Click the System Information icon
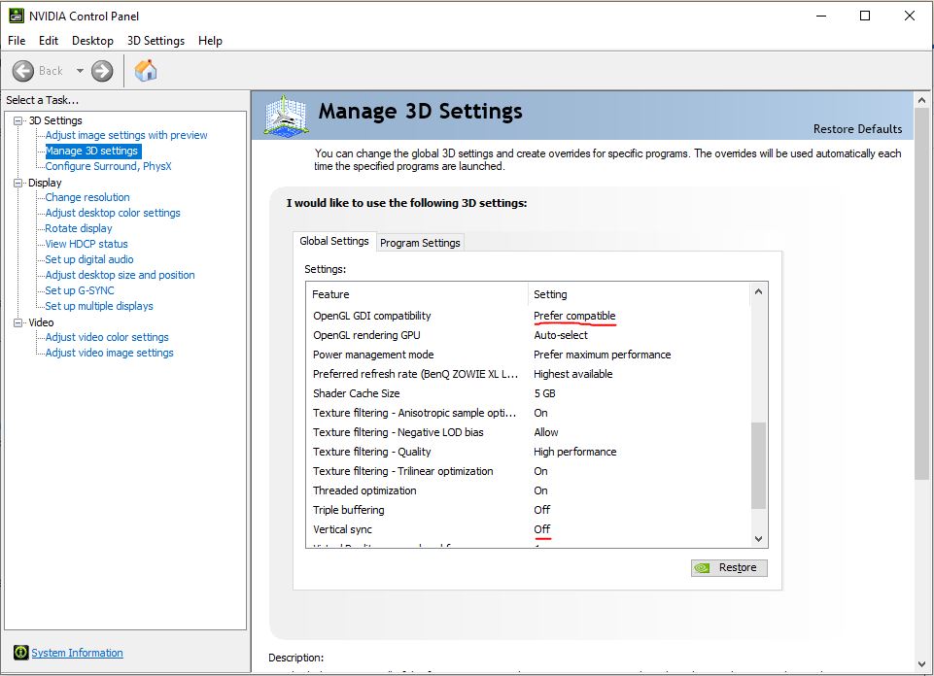 point(20,653)
